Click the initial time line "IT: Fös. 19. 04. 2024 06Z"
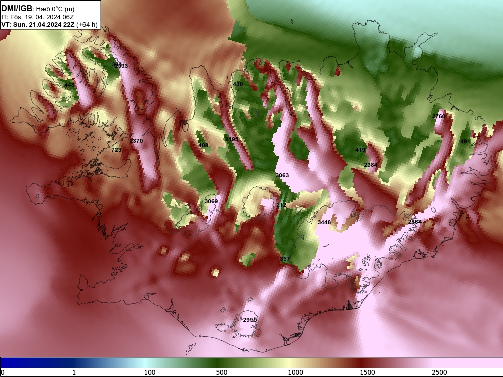Viewport: 503px width, 377px height. click(x=37, y=17)
